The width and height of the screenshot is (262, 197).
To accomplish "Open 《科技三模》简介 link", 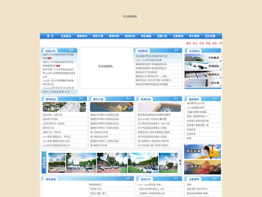I will [x=98, y=193].
